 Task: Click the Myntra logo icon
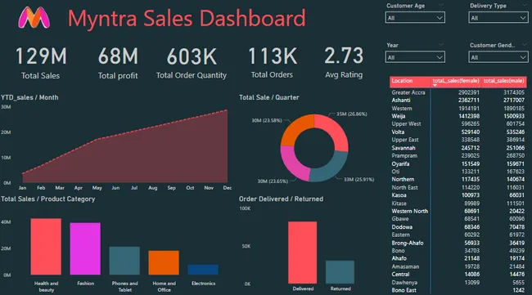tap(34, 18)
